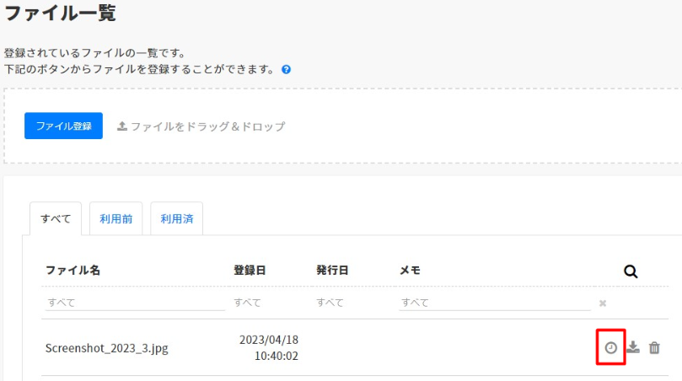Click the Screenshot_2023_3.jpg file name

(107, 348)
